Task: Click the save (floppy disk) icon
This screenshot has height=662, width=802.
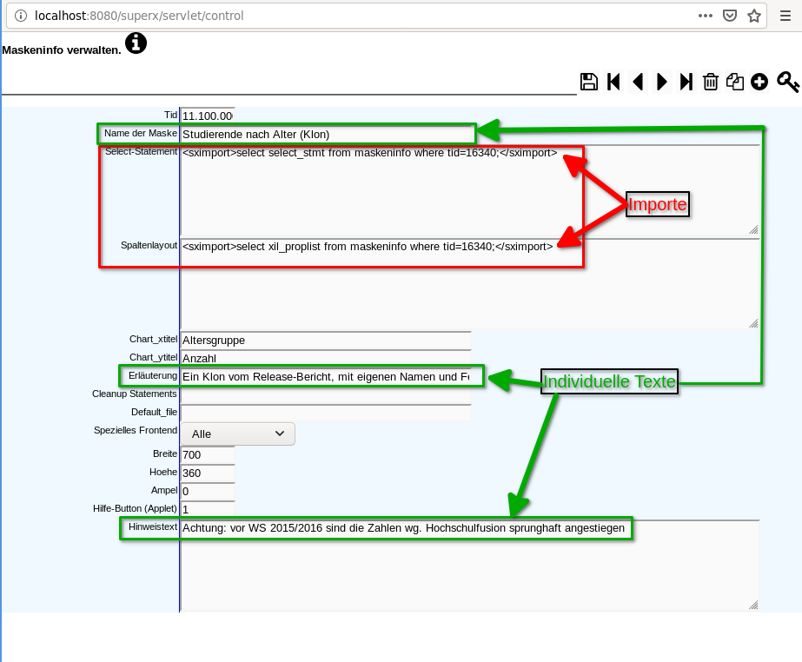Action: click(x=589, y=82)
